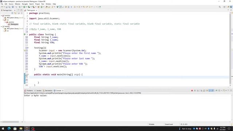Image resolution: width=233 pixels, height=131 pixels.
Task: Click the Pin Console icon
Action: coord(216,91)
